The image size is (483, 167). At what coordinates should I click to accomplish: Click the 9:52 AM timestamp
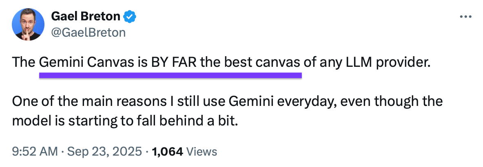[x=35, y=152]
